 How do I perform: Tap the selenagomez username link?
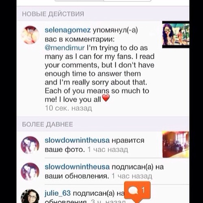(67, 30)
